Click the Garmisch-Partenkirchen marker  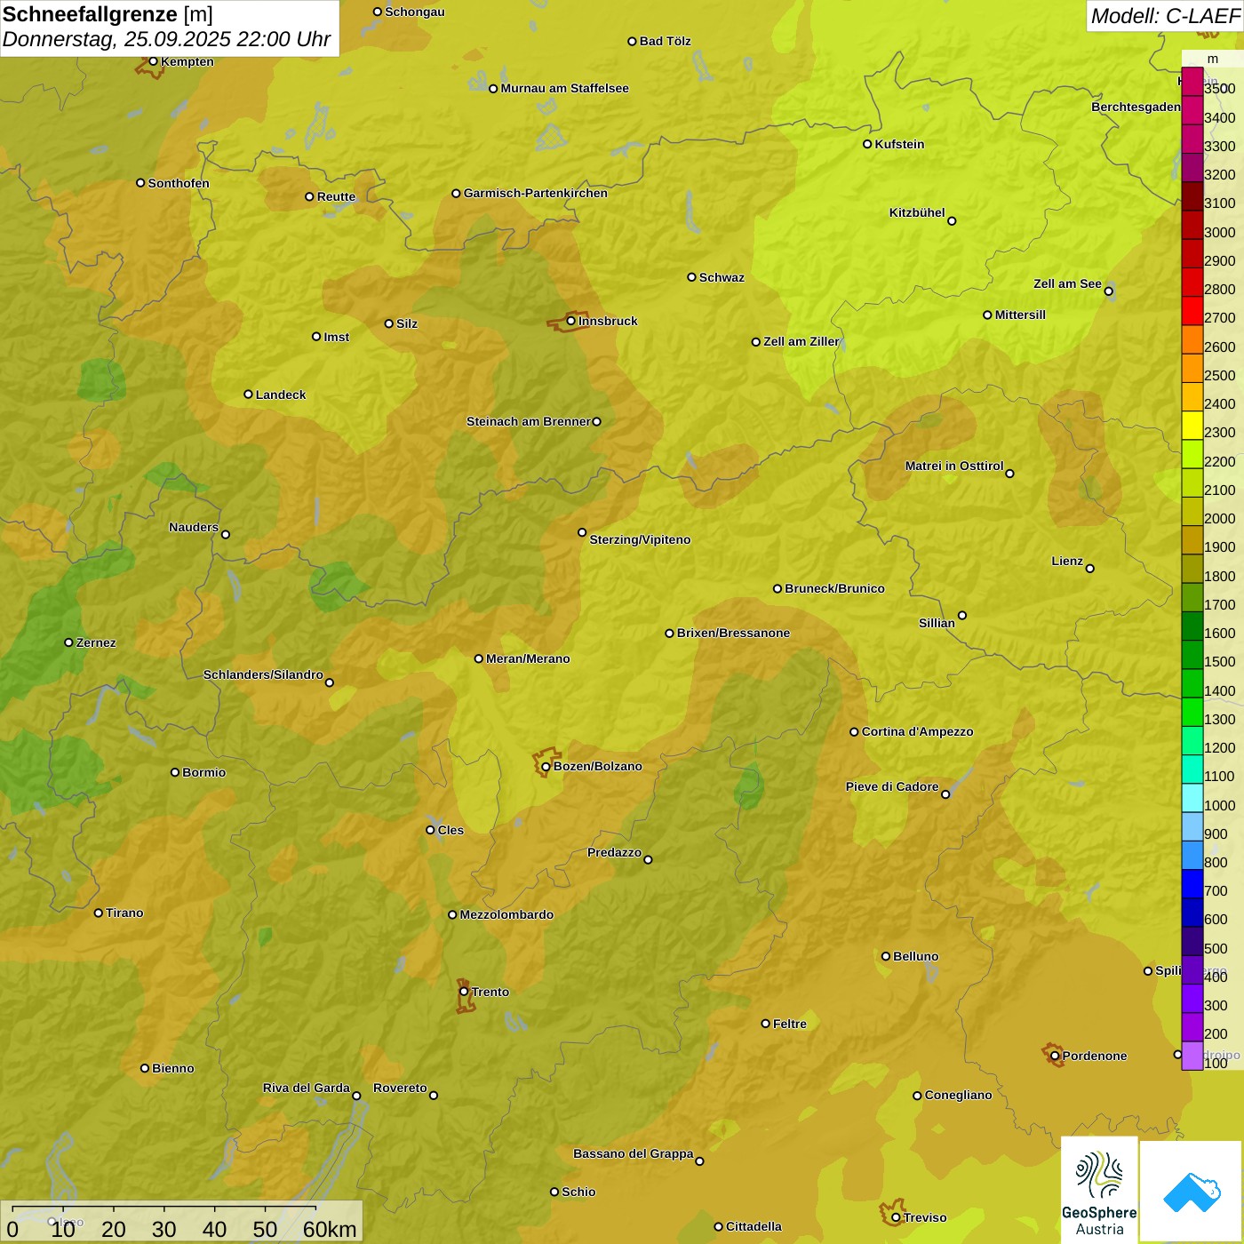[456, 193]
